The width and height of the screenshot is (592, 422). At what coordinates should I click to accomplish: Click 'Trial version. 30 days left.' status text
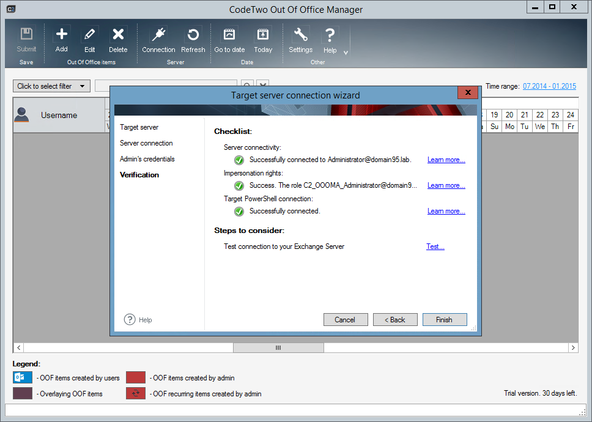pyautogui.click(x=540, y=393)
